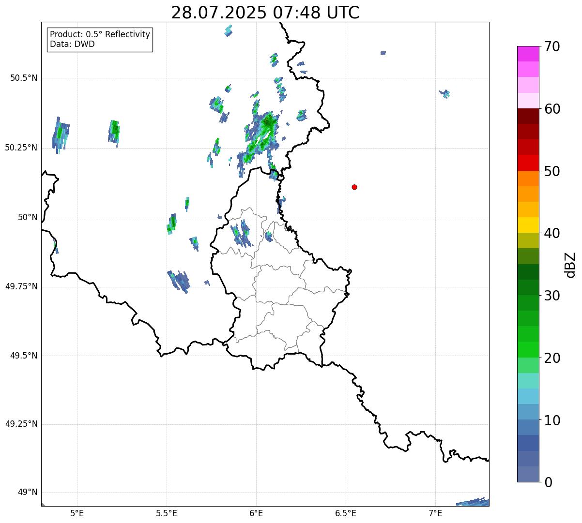Click the 49.75°N latitude label
This screenshot has width=582, height=523.
point(21,286)
